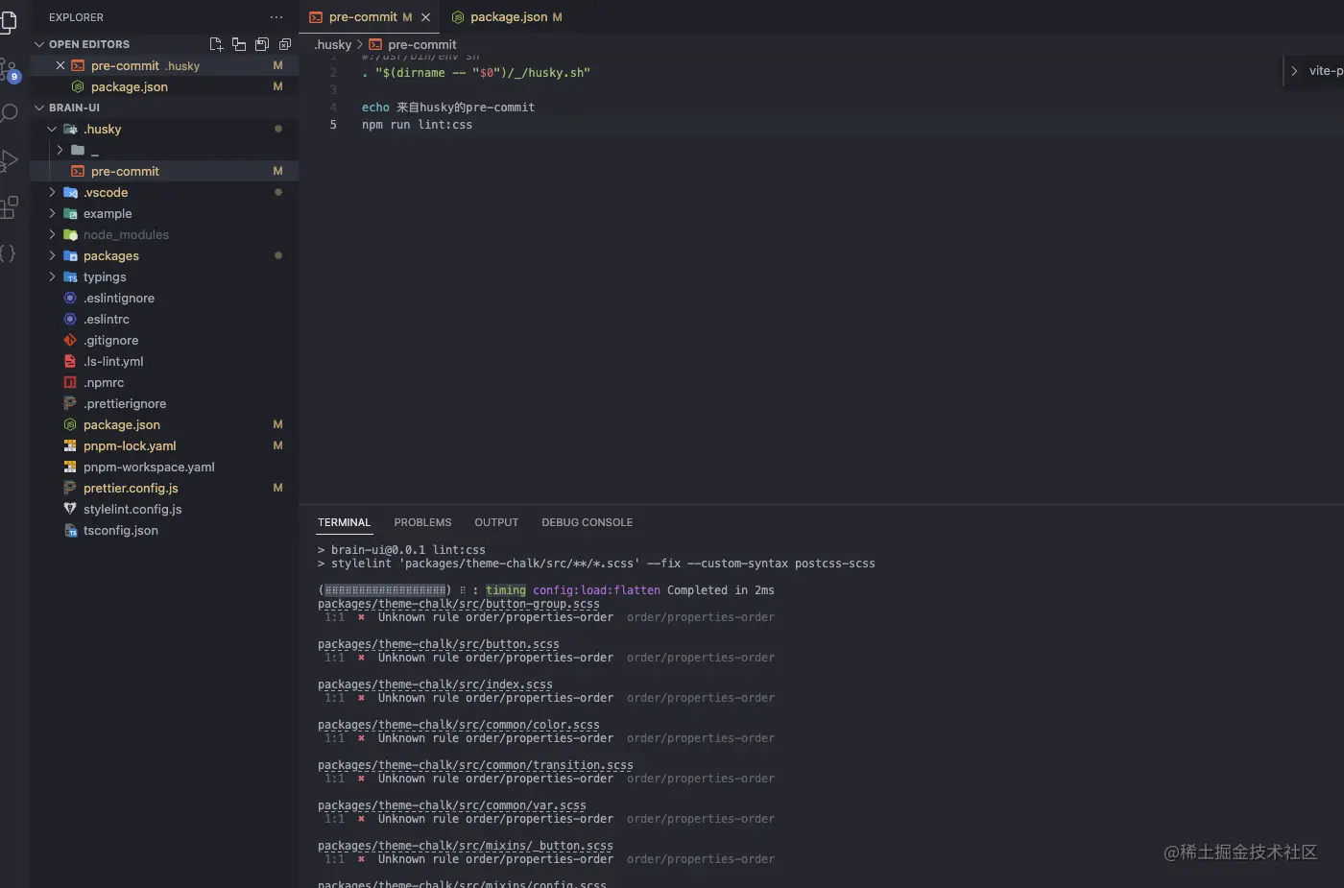
Task: Click common/var.scss path in terminal
Action: 452,805
